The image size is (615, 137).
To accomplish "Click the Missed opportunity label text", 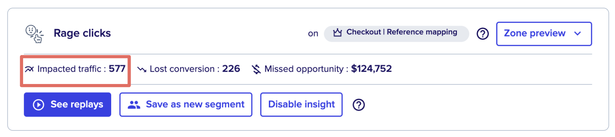I will pos(304,69).
